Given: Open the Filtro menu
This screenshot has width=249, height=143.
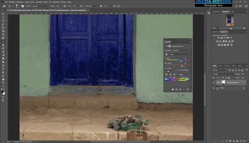Looking at the screenshot, I should 46,2.
